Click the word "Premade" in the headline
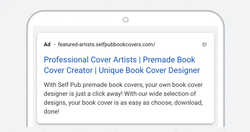The height and width of the screenshot is (132, 250). 161,60
